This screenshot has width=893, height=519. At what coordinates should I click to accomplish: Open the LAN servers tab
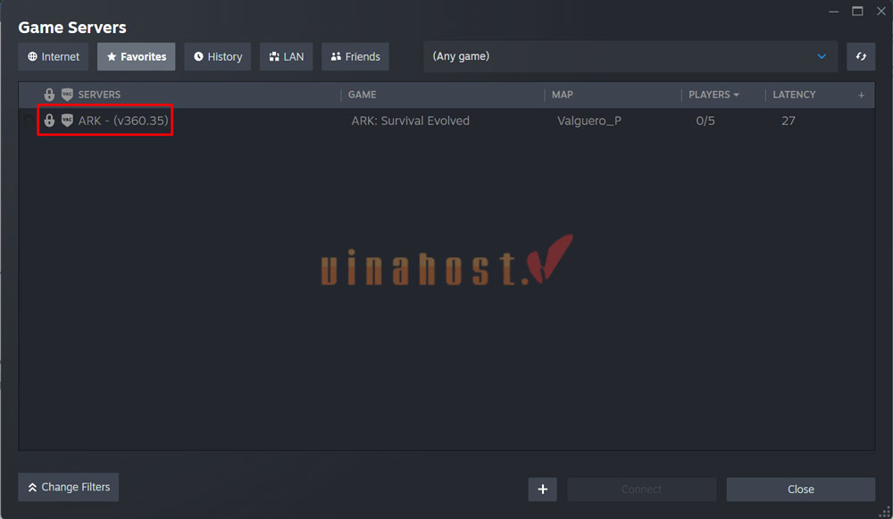pos(286,56)
